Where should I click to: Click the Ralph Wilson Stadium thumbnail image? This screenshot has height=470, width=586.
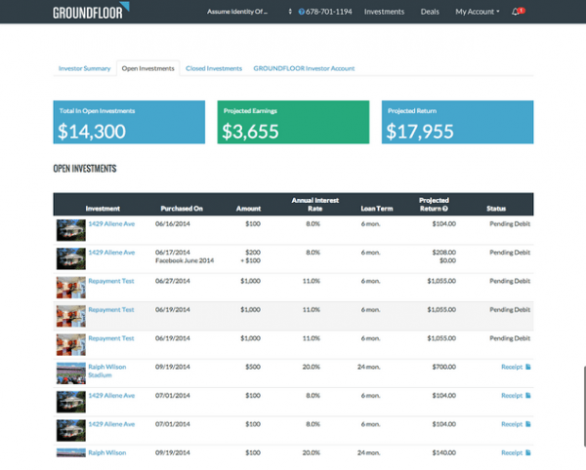coord(70,372)
